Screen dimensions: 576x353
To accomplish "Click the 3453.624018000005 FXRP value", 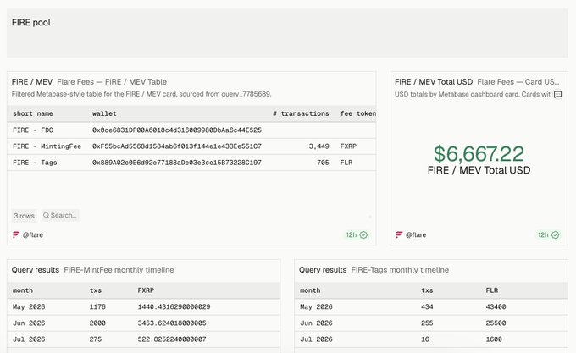I will pyautogui.click(x=172, y=323).
